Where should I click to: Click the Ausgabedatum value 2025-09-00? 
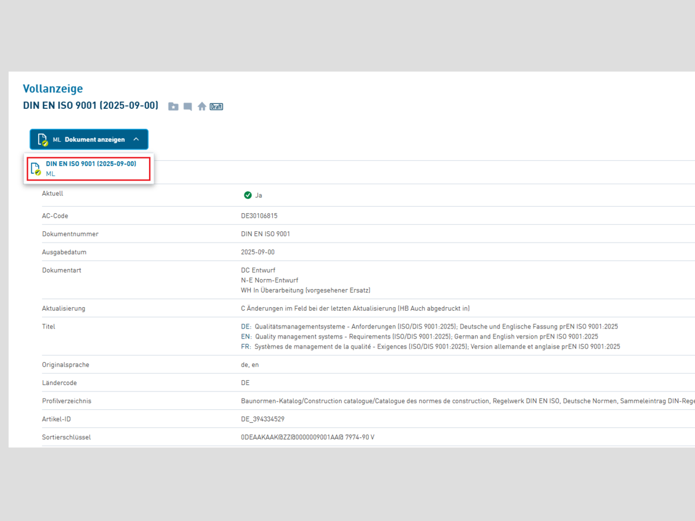(257, 252)
